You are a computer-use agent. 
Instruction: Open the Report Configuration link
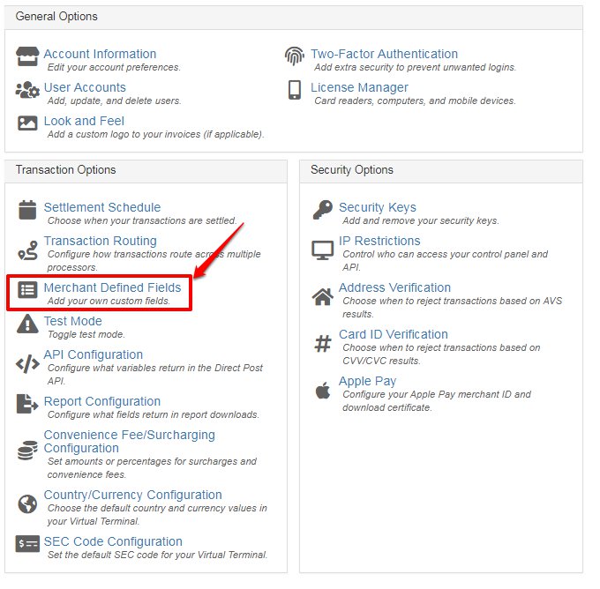101,401
